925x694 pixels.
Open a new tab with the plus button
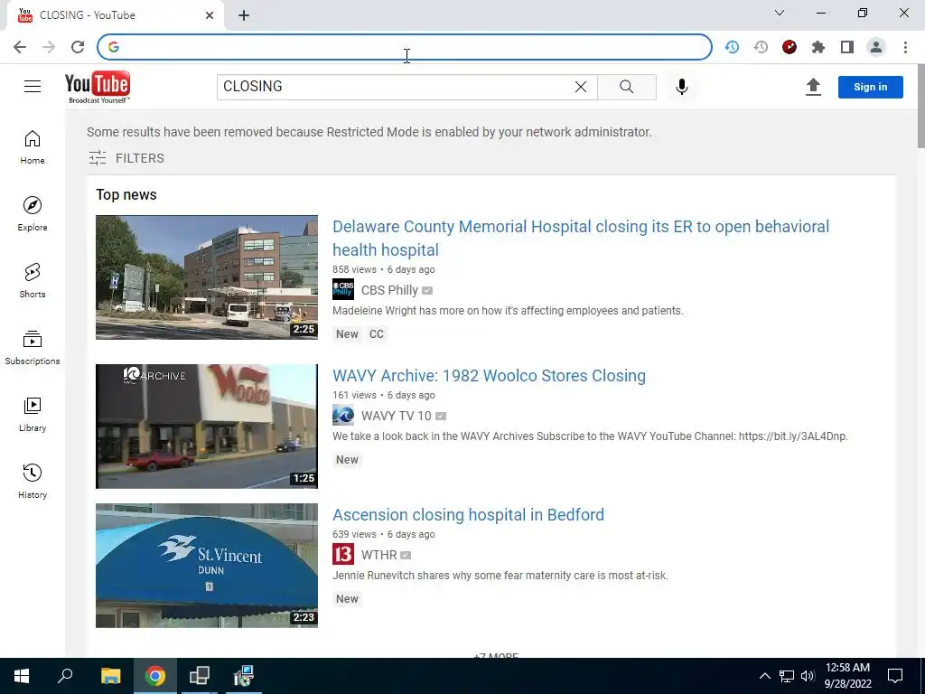pyautogui.click(x=244, y=15)
